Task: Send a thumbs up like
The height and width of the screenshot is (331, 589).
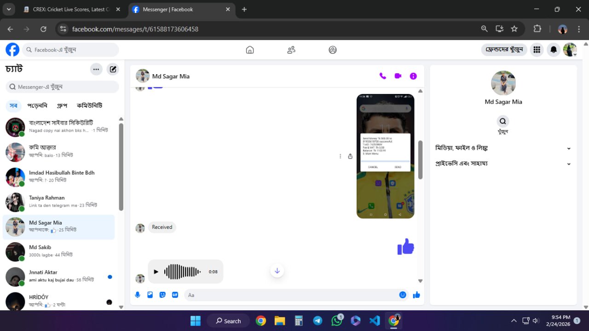Action: (416, 295)
